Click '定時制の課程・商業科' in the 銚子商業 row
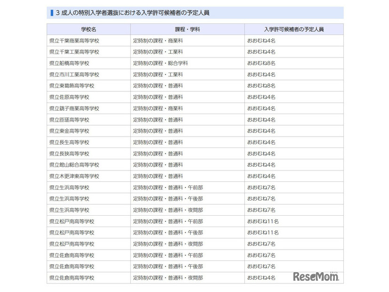This screenshot has height=292, width=389. (x=158, y=108)
